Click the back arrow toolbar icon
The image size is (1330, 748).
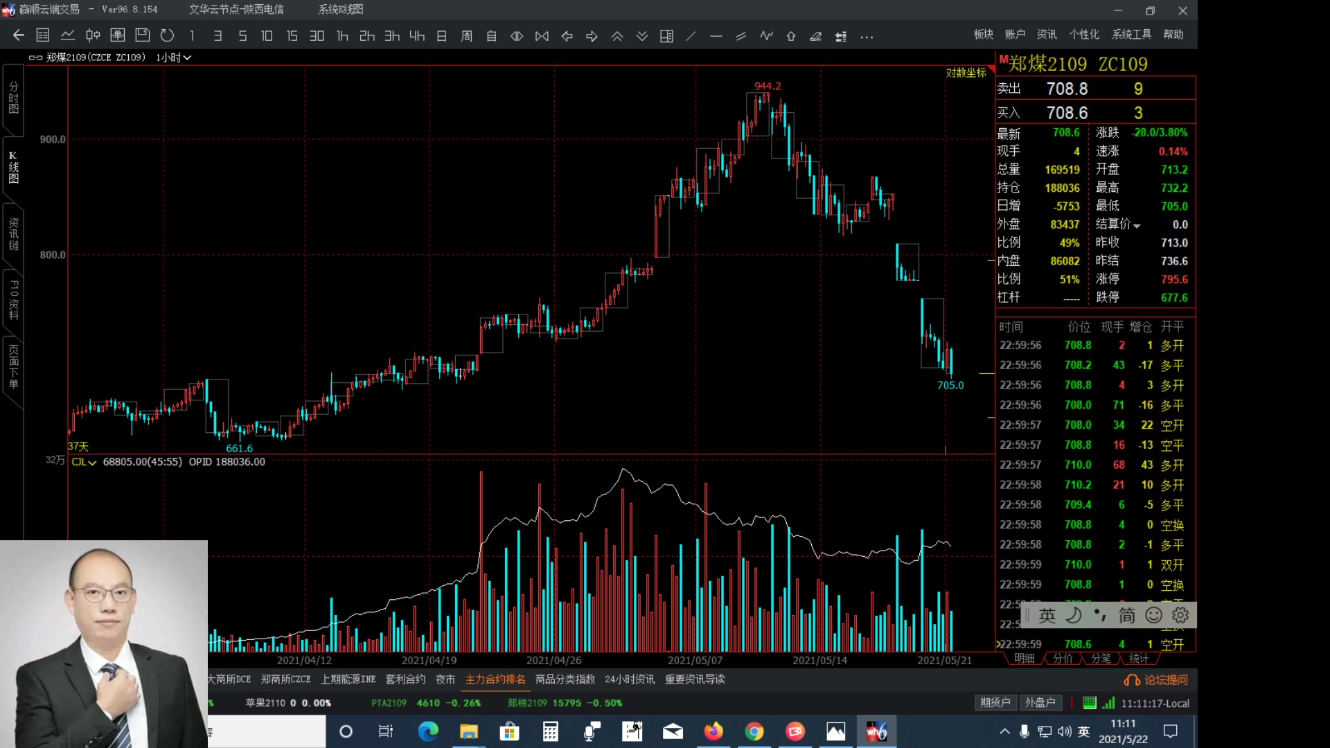[x=19, y=35]
